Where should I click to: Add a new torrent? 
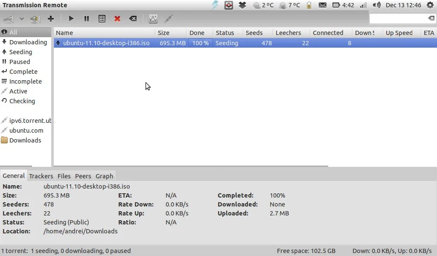(x=51, y=18)
